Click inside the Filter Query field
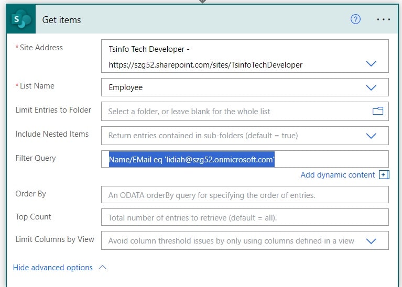The width and height of the screenshot is (402, 287). point(245,159)
